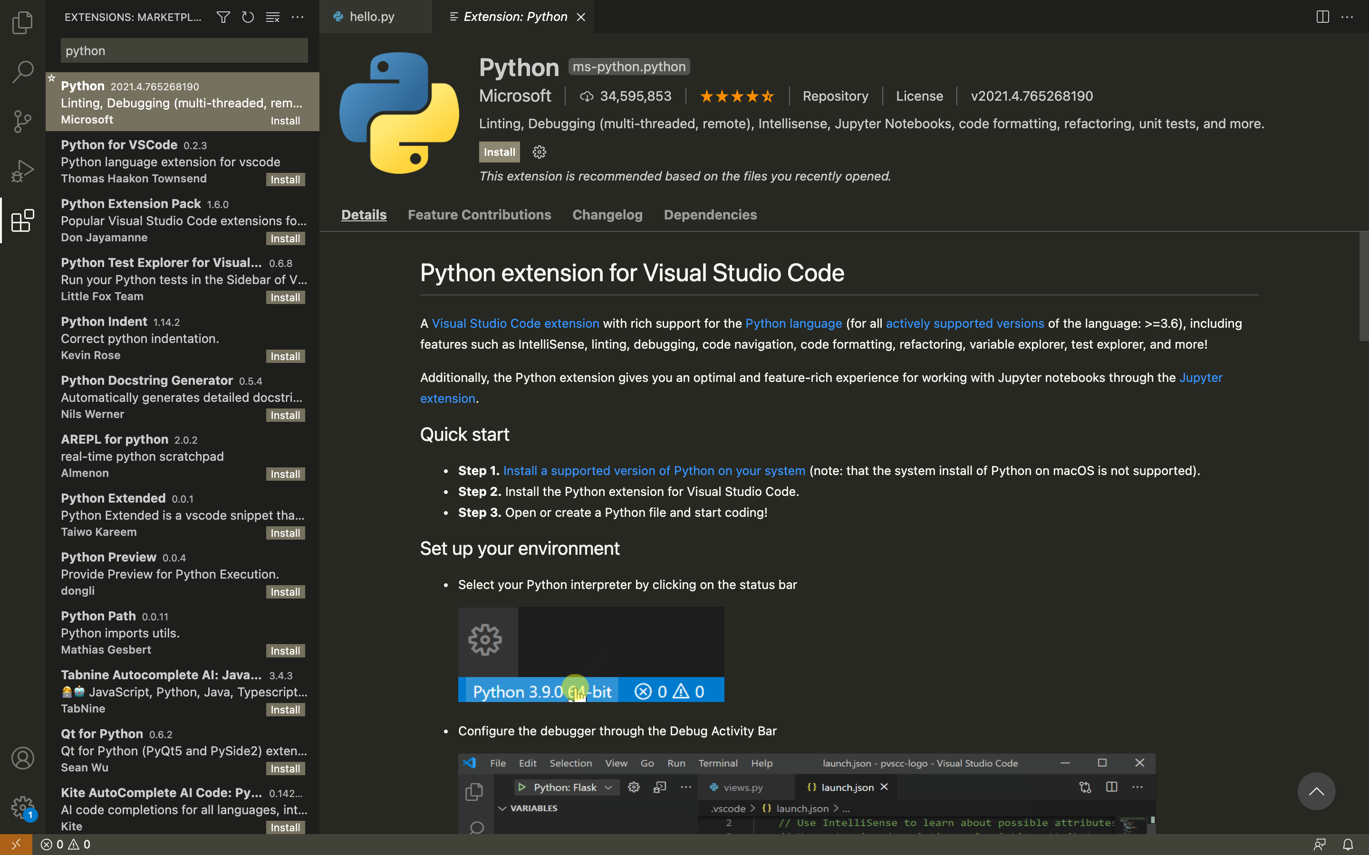Open the Changelog tab of the extension
The width and height of the screenshot is (1369, 855).
[x=607, y=215]
